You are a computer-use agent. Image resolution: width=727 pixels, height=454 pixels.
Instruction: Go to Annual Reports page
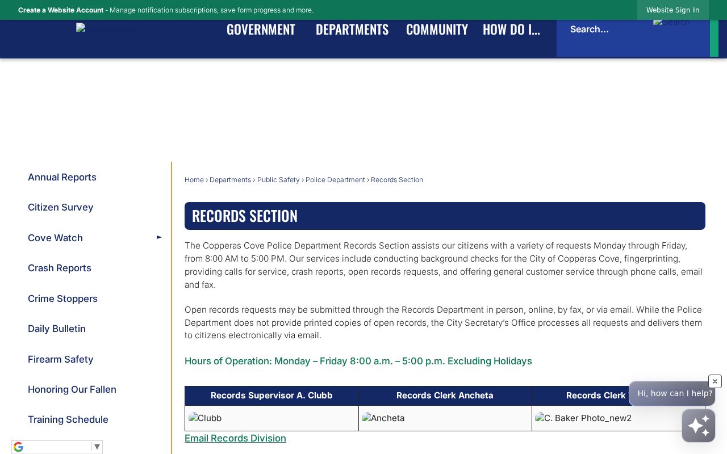[x=62, y=177]
